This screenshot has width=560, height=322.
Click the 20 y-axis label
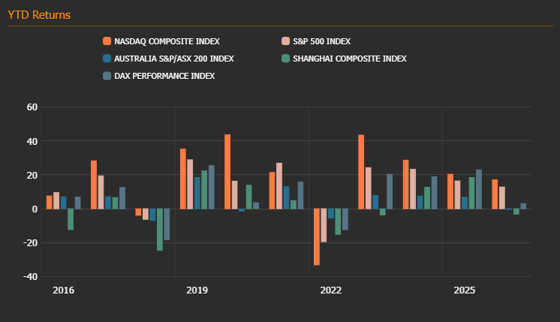click(32, 176)
